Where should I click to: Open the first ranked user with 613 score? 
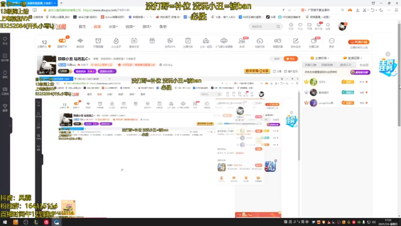coord(336,82)
